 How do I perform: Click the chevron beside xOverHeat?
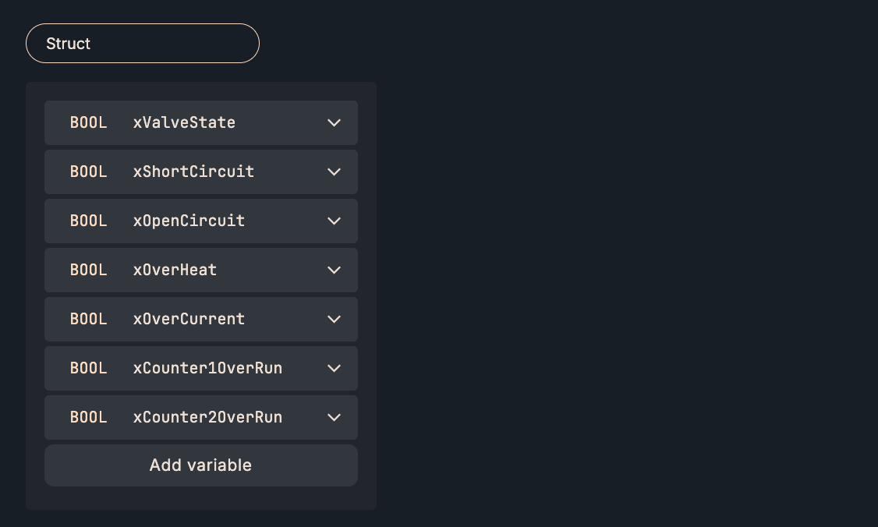(x=334, y=270)
